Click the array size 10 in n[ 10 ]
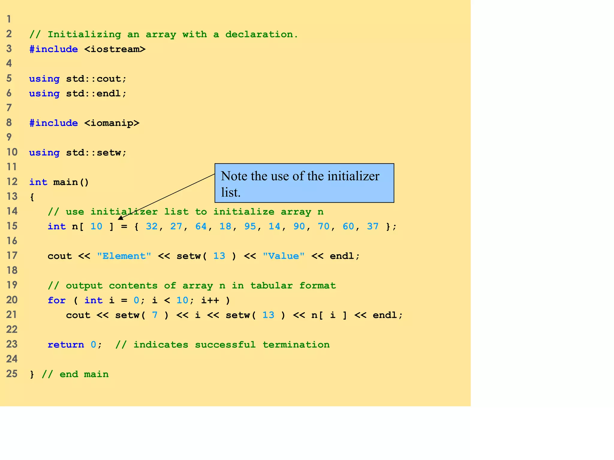 click(x=96, y=226)
